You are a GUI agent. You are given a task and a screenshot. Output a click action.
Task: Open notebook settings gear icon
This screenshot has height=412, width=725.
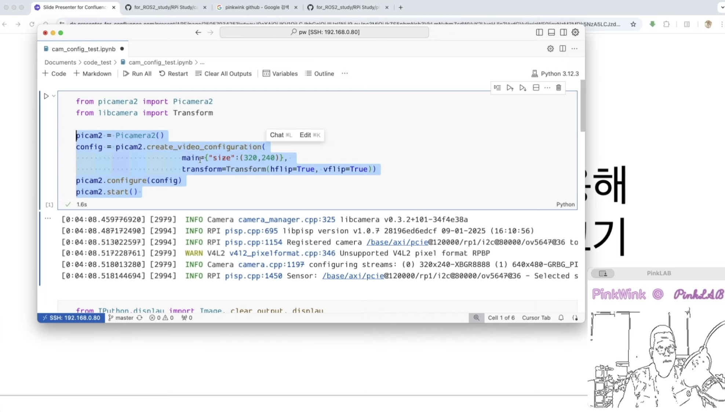coord(550,49)
